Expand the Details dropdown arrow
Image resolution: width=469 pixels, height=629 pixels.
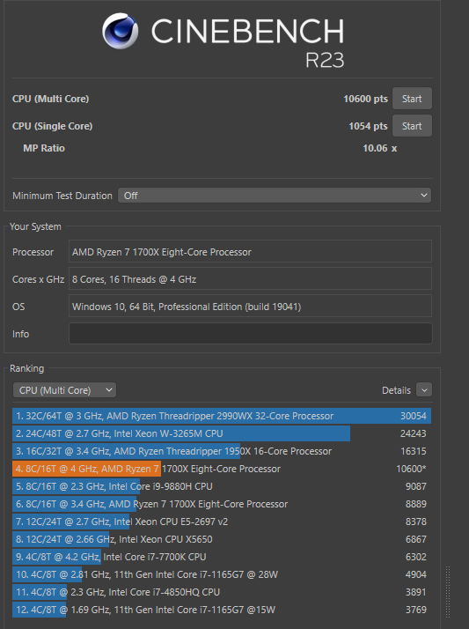click(424, 390)
